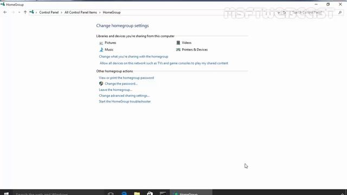Image resolution: width=347 pixels, height=195 pixels.
Task: Click the search magnifier icon
Action: point(340,12)
